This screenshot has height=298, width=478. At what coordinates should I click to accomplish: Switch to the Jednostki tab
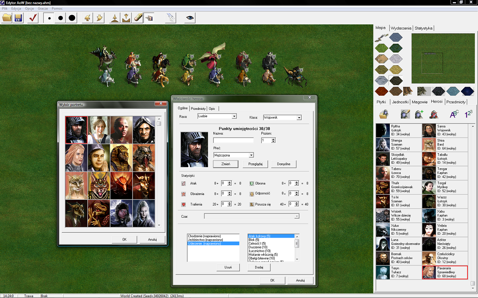pyautogui.click(x=400, y=102)
